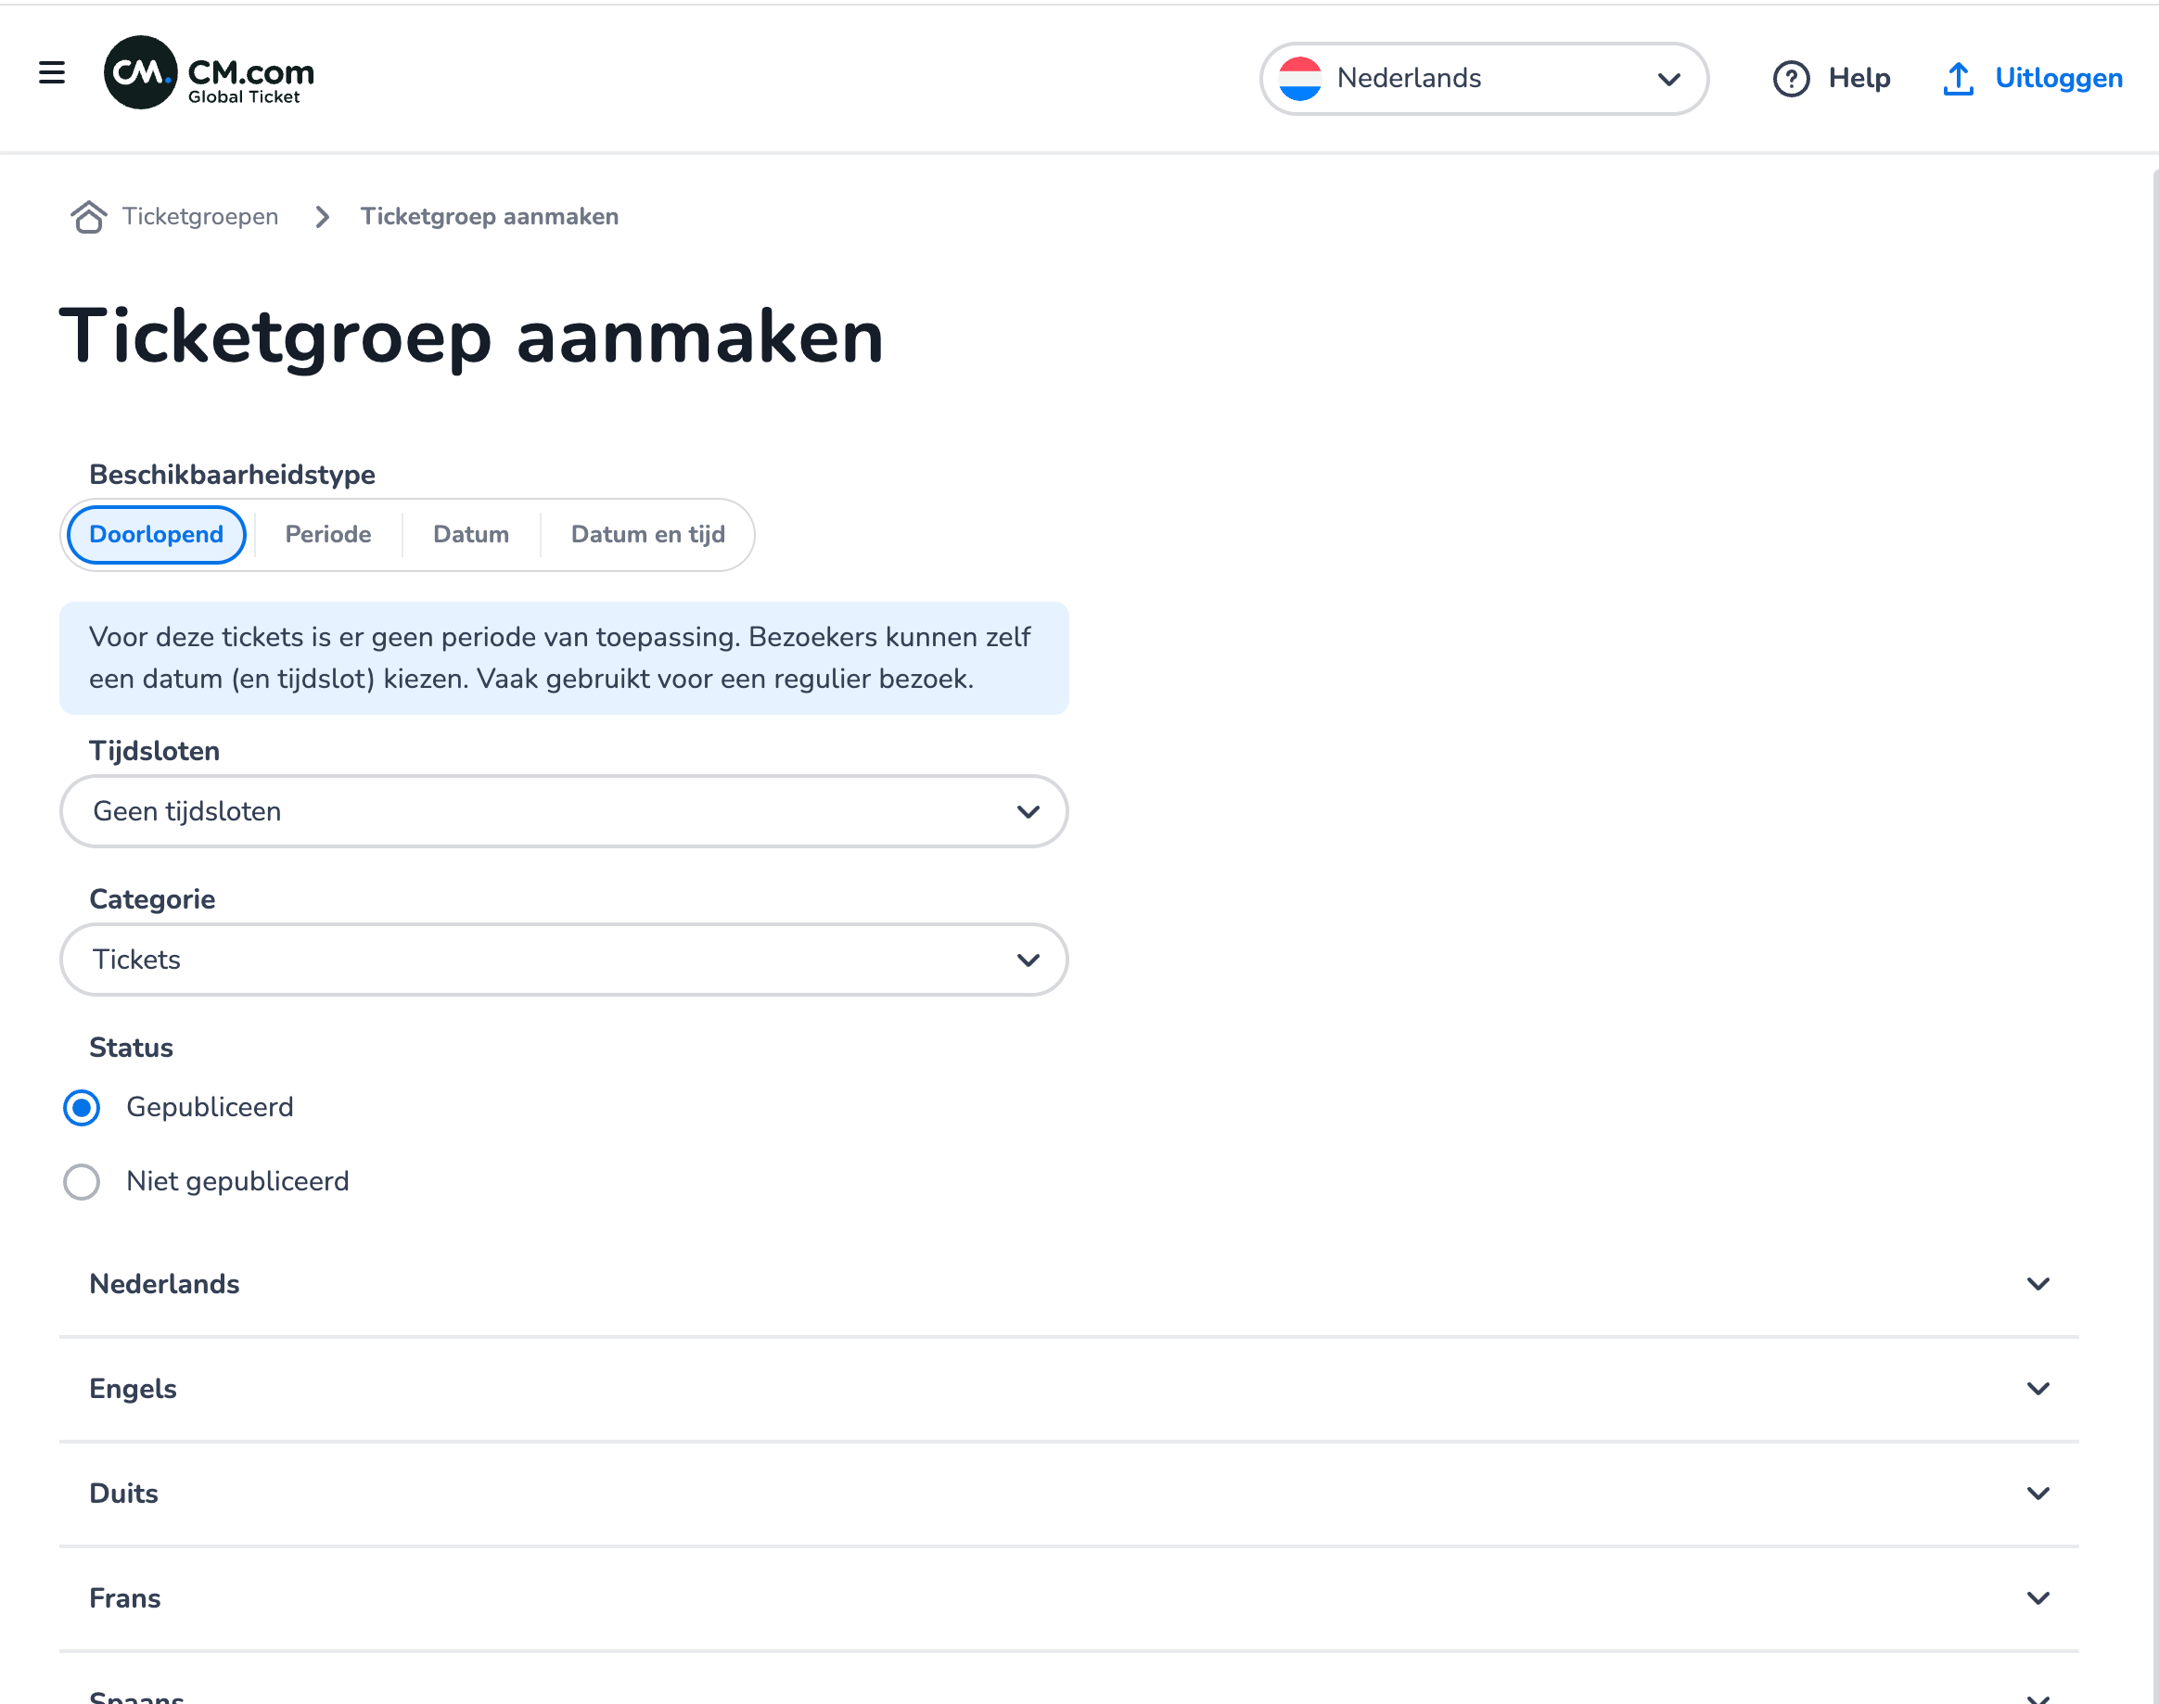Expand the Duits language section
2159x1704 pixels.
click(1069, 1494)
